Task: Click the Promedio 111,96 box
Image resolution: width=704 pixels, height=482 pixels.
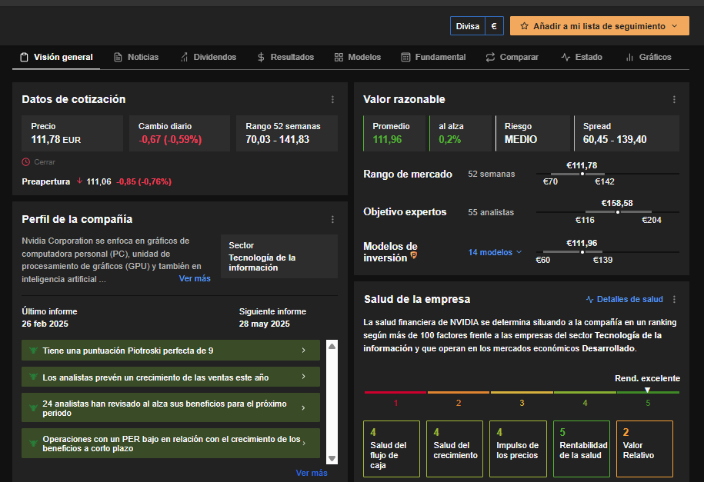Action: click(x=394, y=133)
